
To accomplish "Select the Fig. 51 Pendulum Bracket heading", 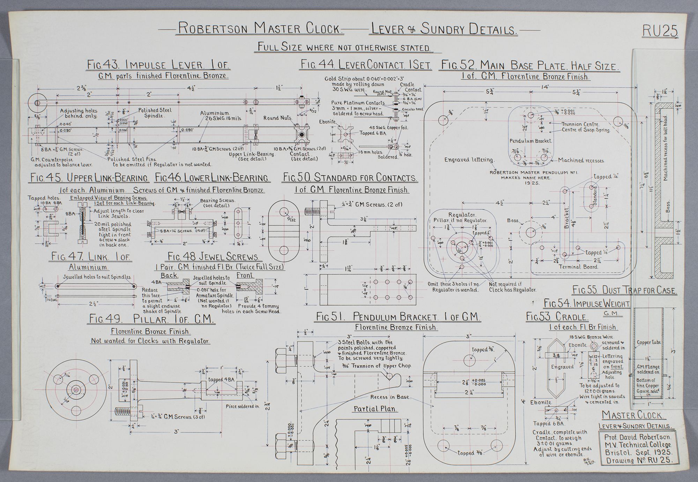I will click(398, 317).
